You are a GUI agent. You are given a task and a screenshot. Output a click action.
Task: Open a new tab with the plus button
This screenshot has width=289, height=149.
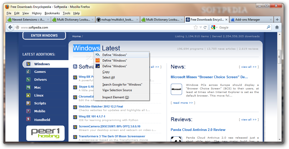coord(277,19)
